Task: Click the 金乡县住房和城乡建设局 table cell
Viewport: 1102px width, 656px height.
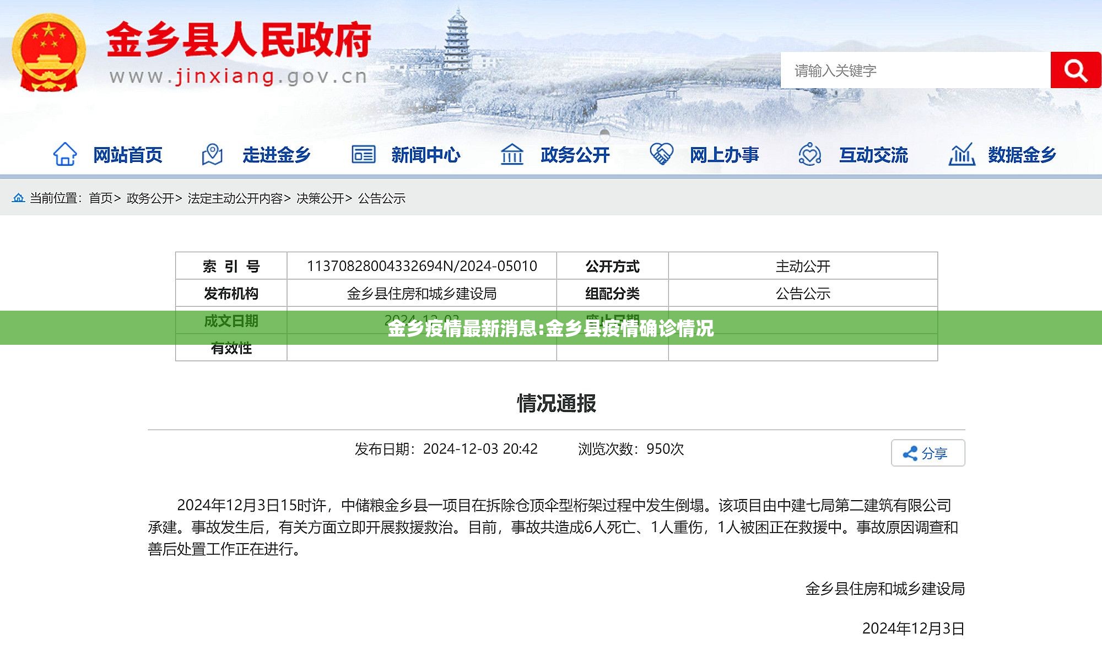Action: (422, 294)
